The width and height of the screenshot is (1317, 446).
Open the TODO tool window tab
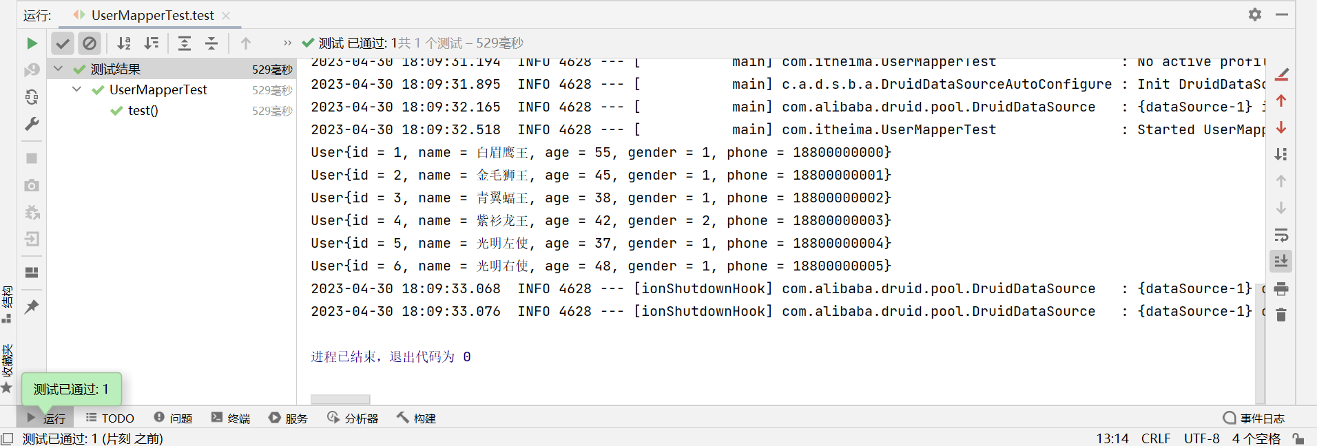tap(110, 418)
